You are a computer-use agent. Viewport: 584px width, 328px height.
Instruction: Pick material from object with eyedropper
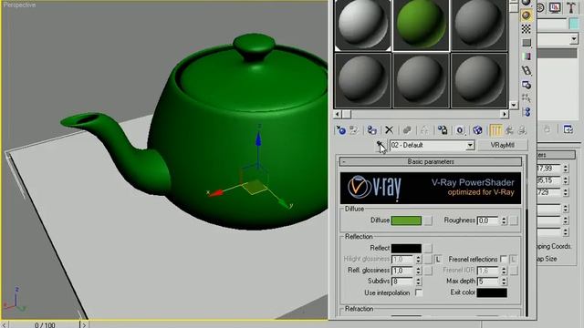[381, 145]
